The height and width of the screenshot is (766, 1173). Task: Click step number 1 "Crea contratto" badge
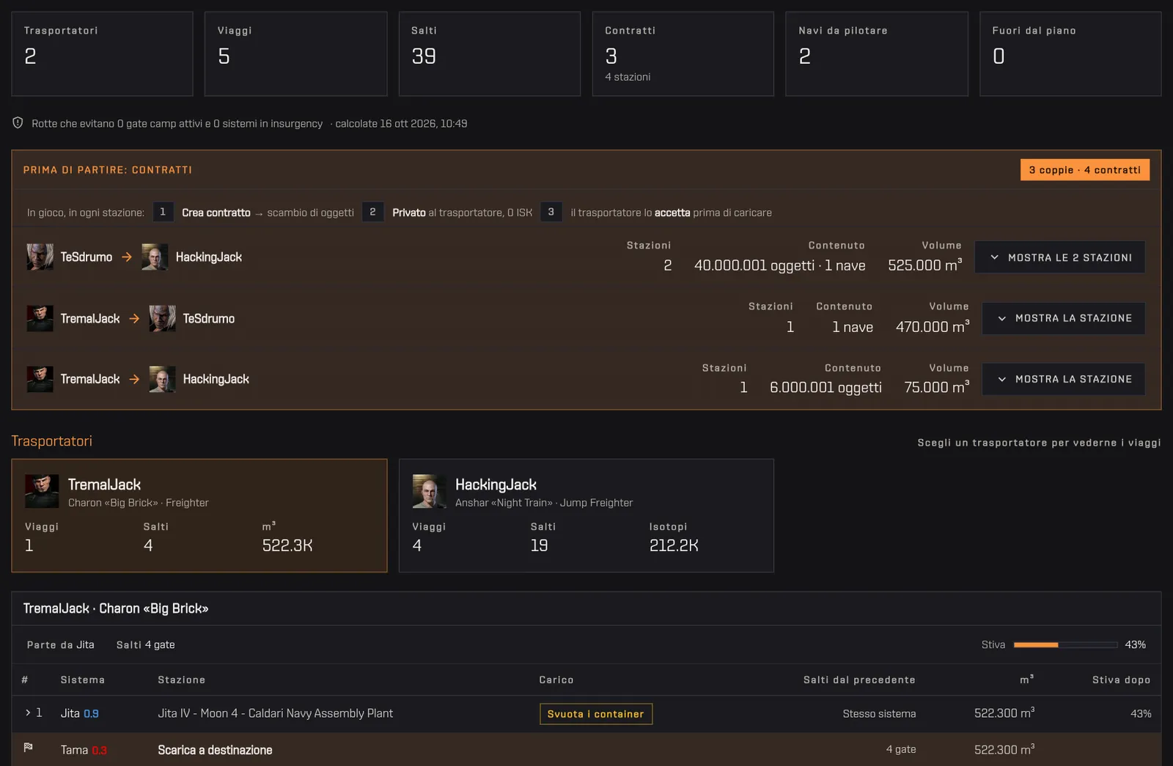pos(163,212)
